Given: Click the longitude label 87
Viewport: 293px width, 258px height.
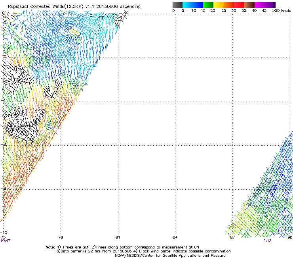Looking at the screenshot, I should [x=232, y=237].
